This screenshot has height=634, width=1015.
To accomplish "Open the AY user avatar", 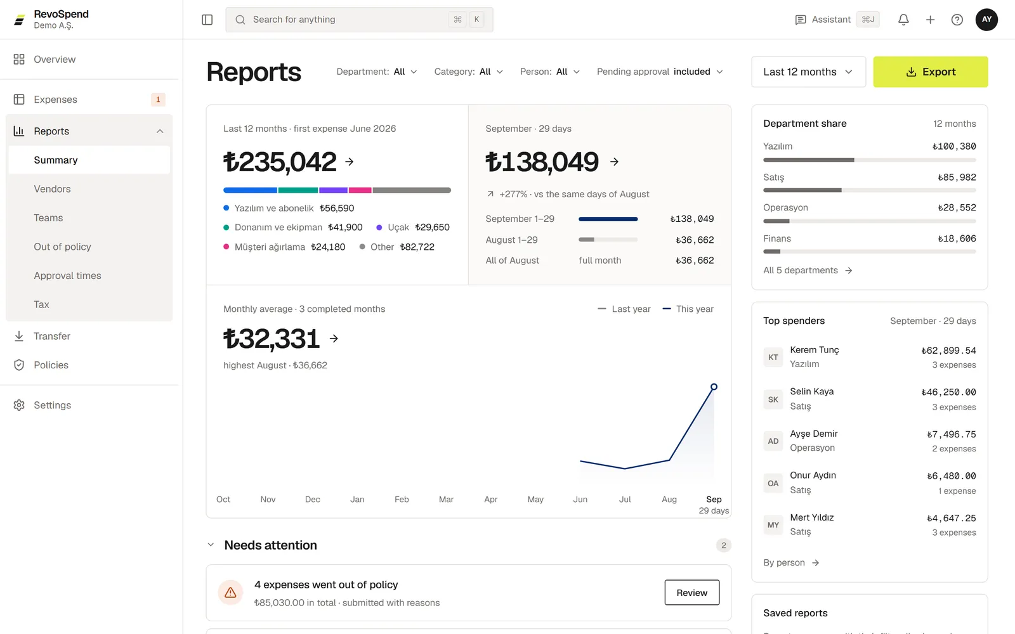I will (986, 20).
